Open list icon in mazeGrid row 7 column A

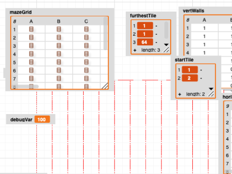pyautogui.click(x=31, y=79)
